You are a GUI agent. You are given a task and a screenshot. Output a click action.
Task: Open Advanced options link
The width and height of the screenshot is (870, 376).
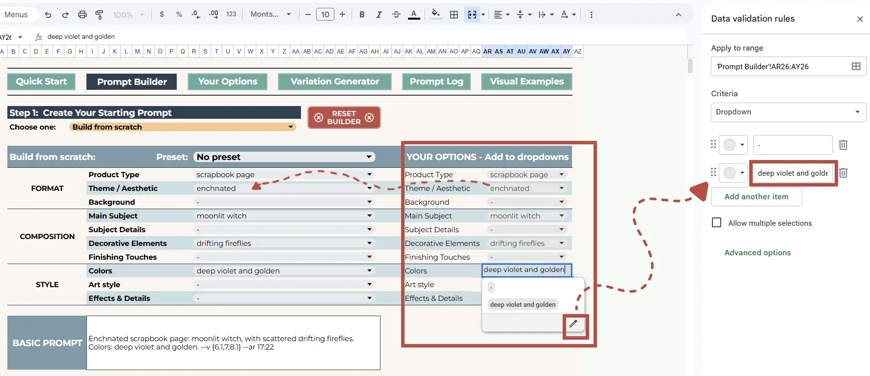tap(758, 253)
